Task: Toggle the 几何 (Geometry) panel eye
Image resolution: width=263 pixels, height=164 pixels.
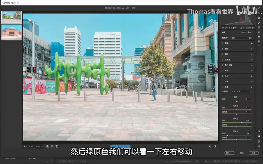Action: 252,76
